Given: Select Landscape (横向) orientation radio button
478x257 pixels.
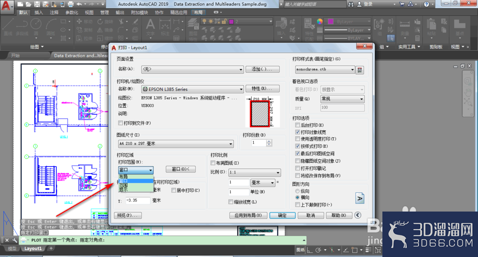Looking at the screenshot, I should pyautogui.click(x=297, y=198).
